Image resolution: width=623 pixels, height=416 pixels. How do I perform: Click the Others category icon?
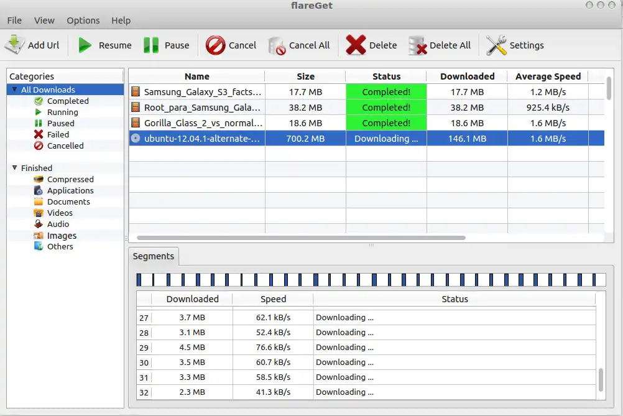pos(39,246)
